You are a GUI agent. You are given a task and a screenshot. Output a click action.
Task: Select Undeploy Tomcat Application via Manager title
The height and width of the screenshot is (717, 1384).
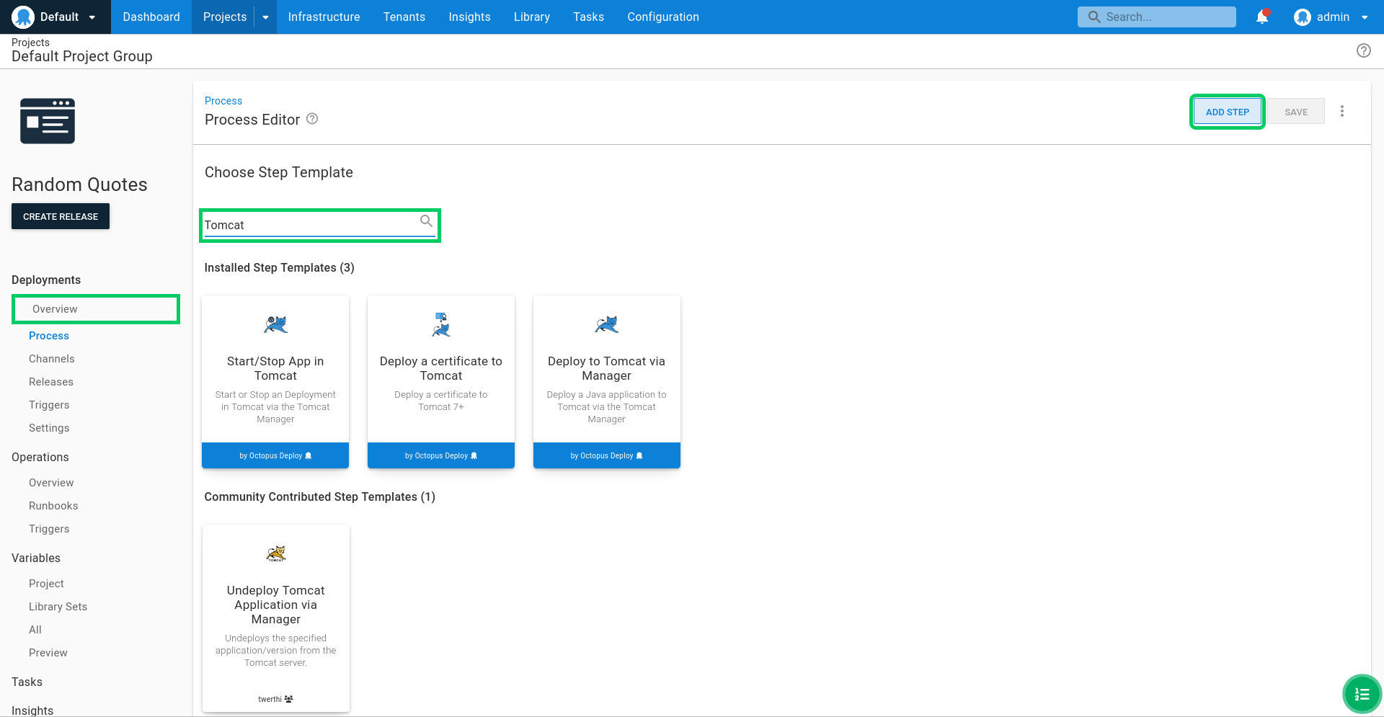pos(276,605)
